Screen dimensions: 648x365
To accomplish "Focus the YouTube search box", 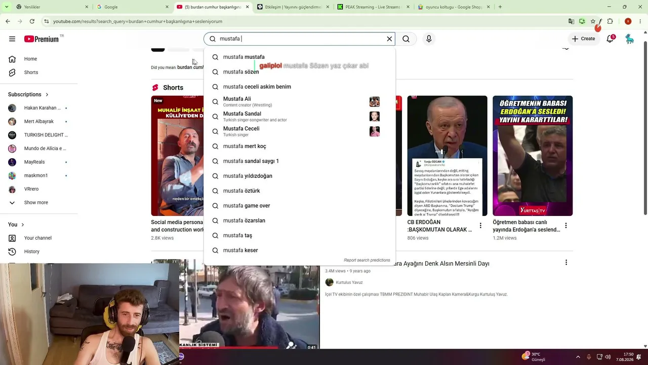I will pos(300,39).
